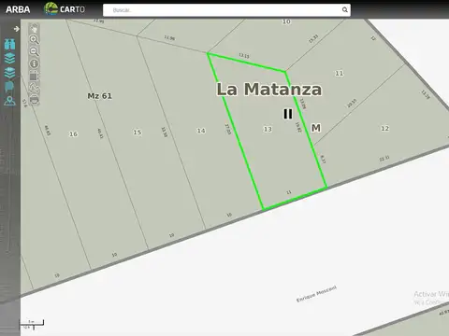Viewport: 449px width, 336px height.
Task: Open the binoculars search panel
Action: tap(9, 44)
